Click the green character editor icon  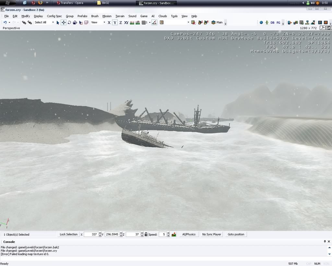[267, 22]
